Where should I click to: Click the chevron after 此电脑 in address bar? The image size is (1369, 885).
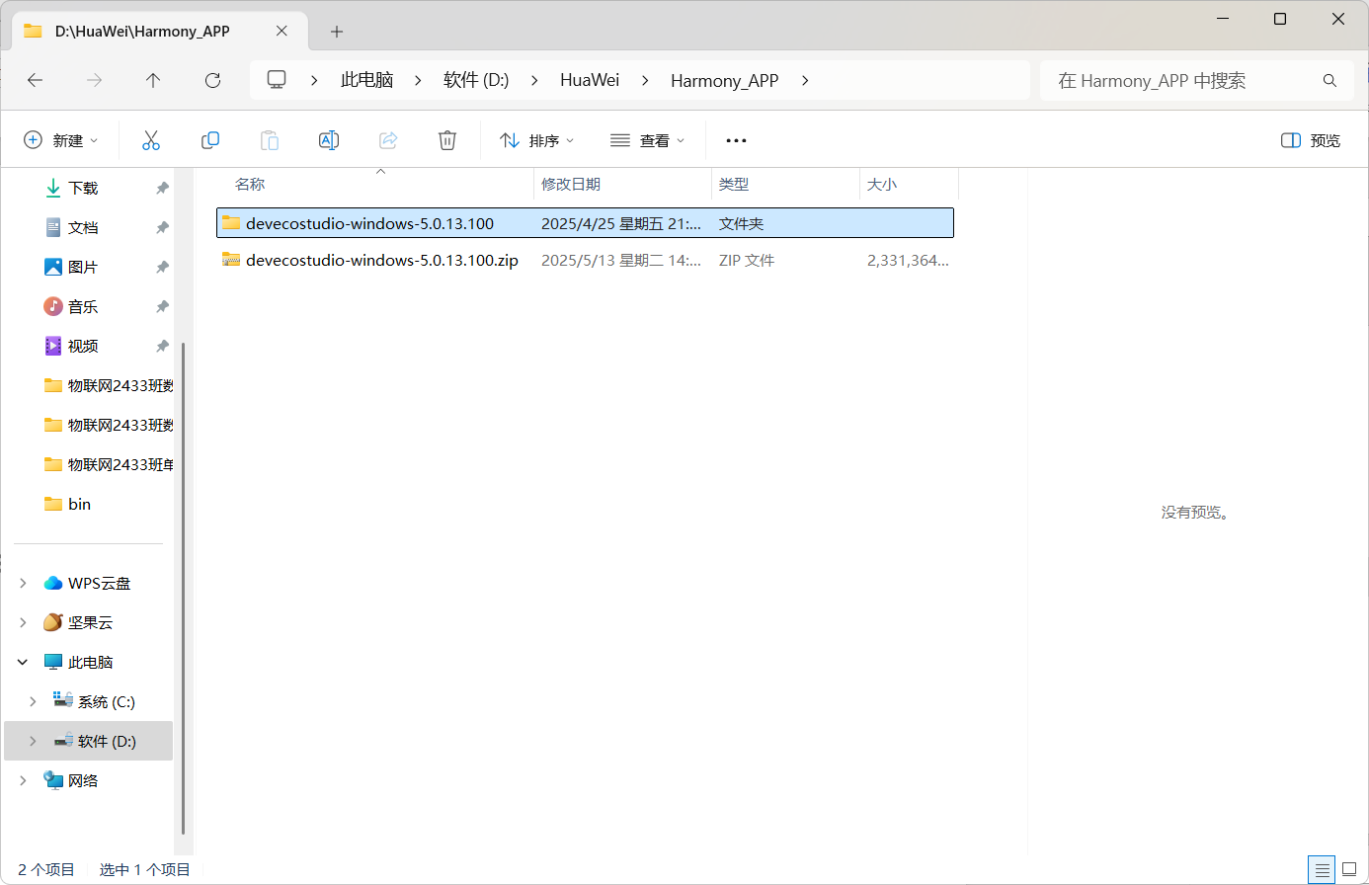[418, 80]
